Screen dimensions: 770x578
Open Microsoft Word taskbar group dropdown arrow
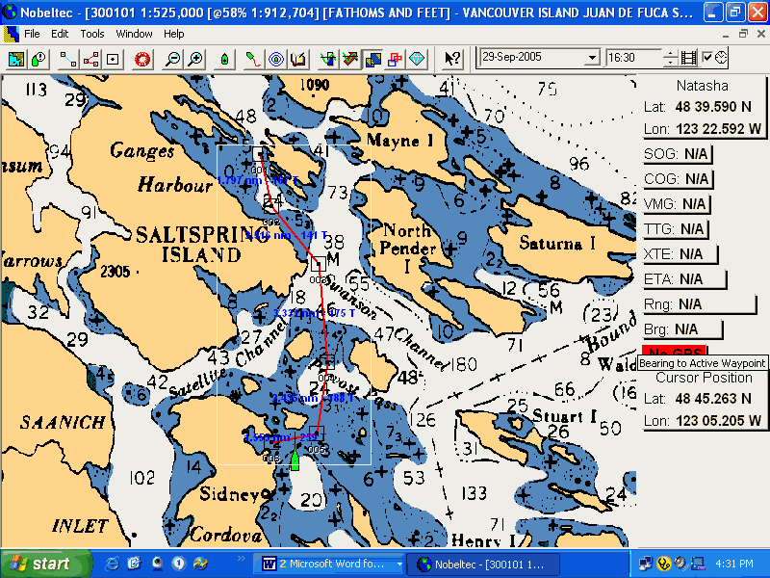399,564
